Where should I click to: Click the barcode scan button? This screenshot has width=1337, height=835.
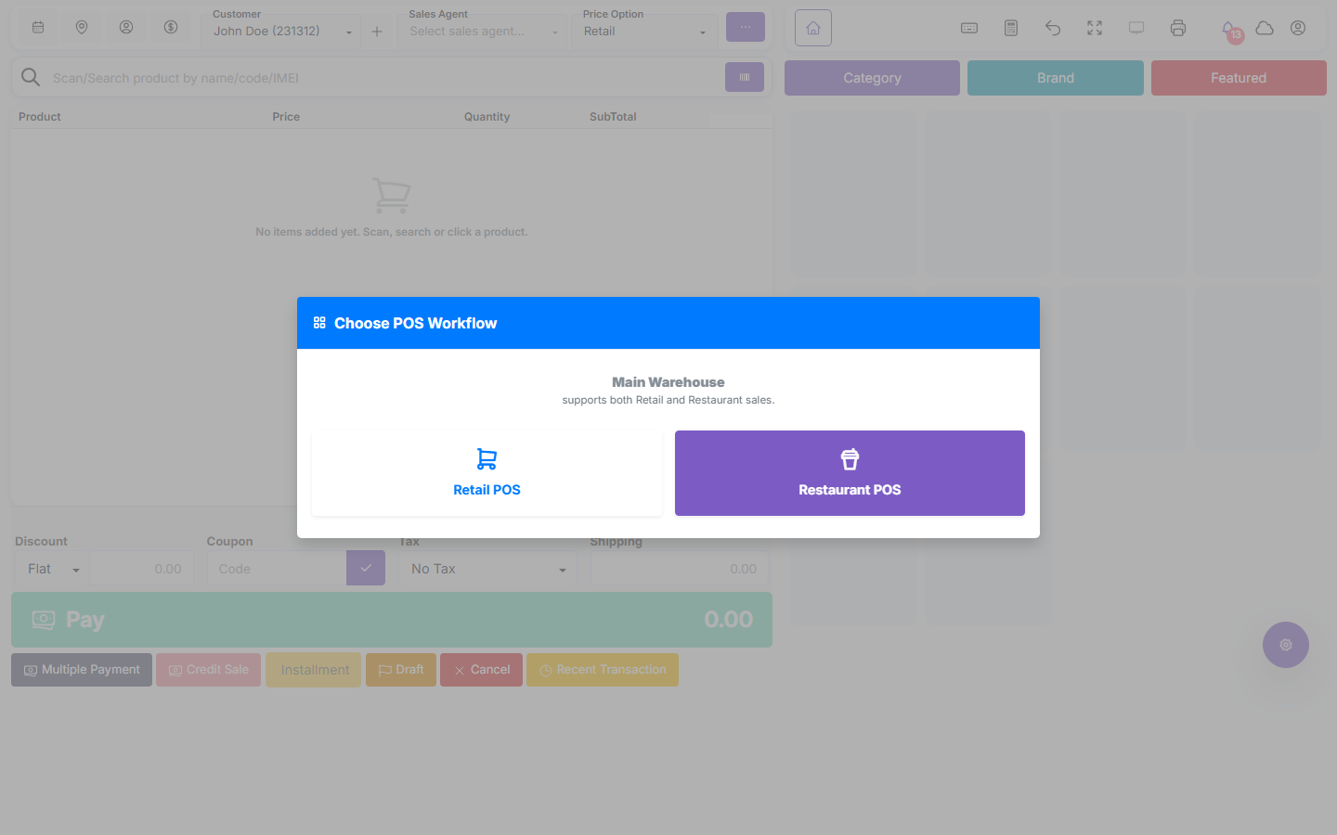tap(745, 77)
